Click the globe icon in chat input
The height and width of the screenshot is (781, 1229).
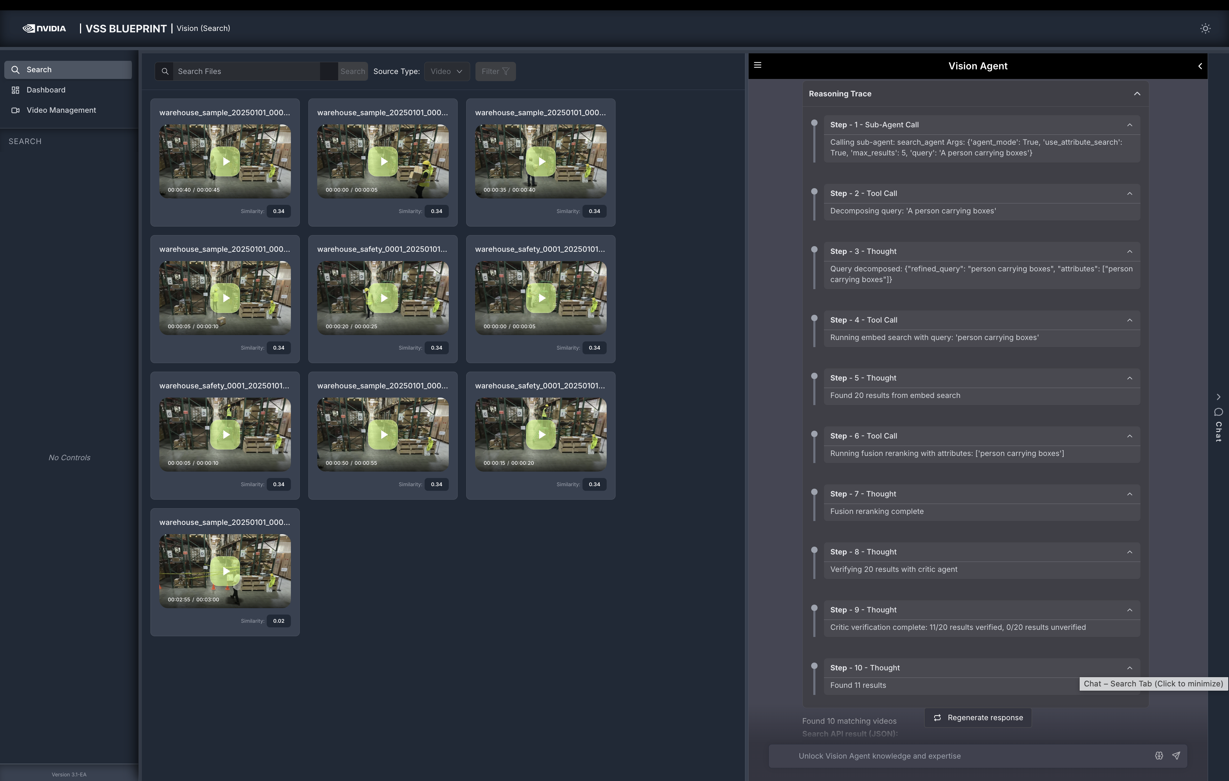pos(1159,755)
